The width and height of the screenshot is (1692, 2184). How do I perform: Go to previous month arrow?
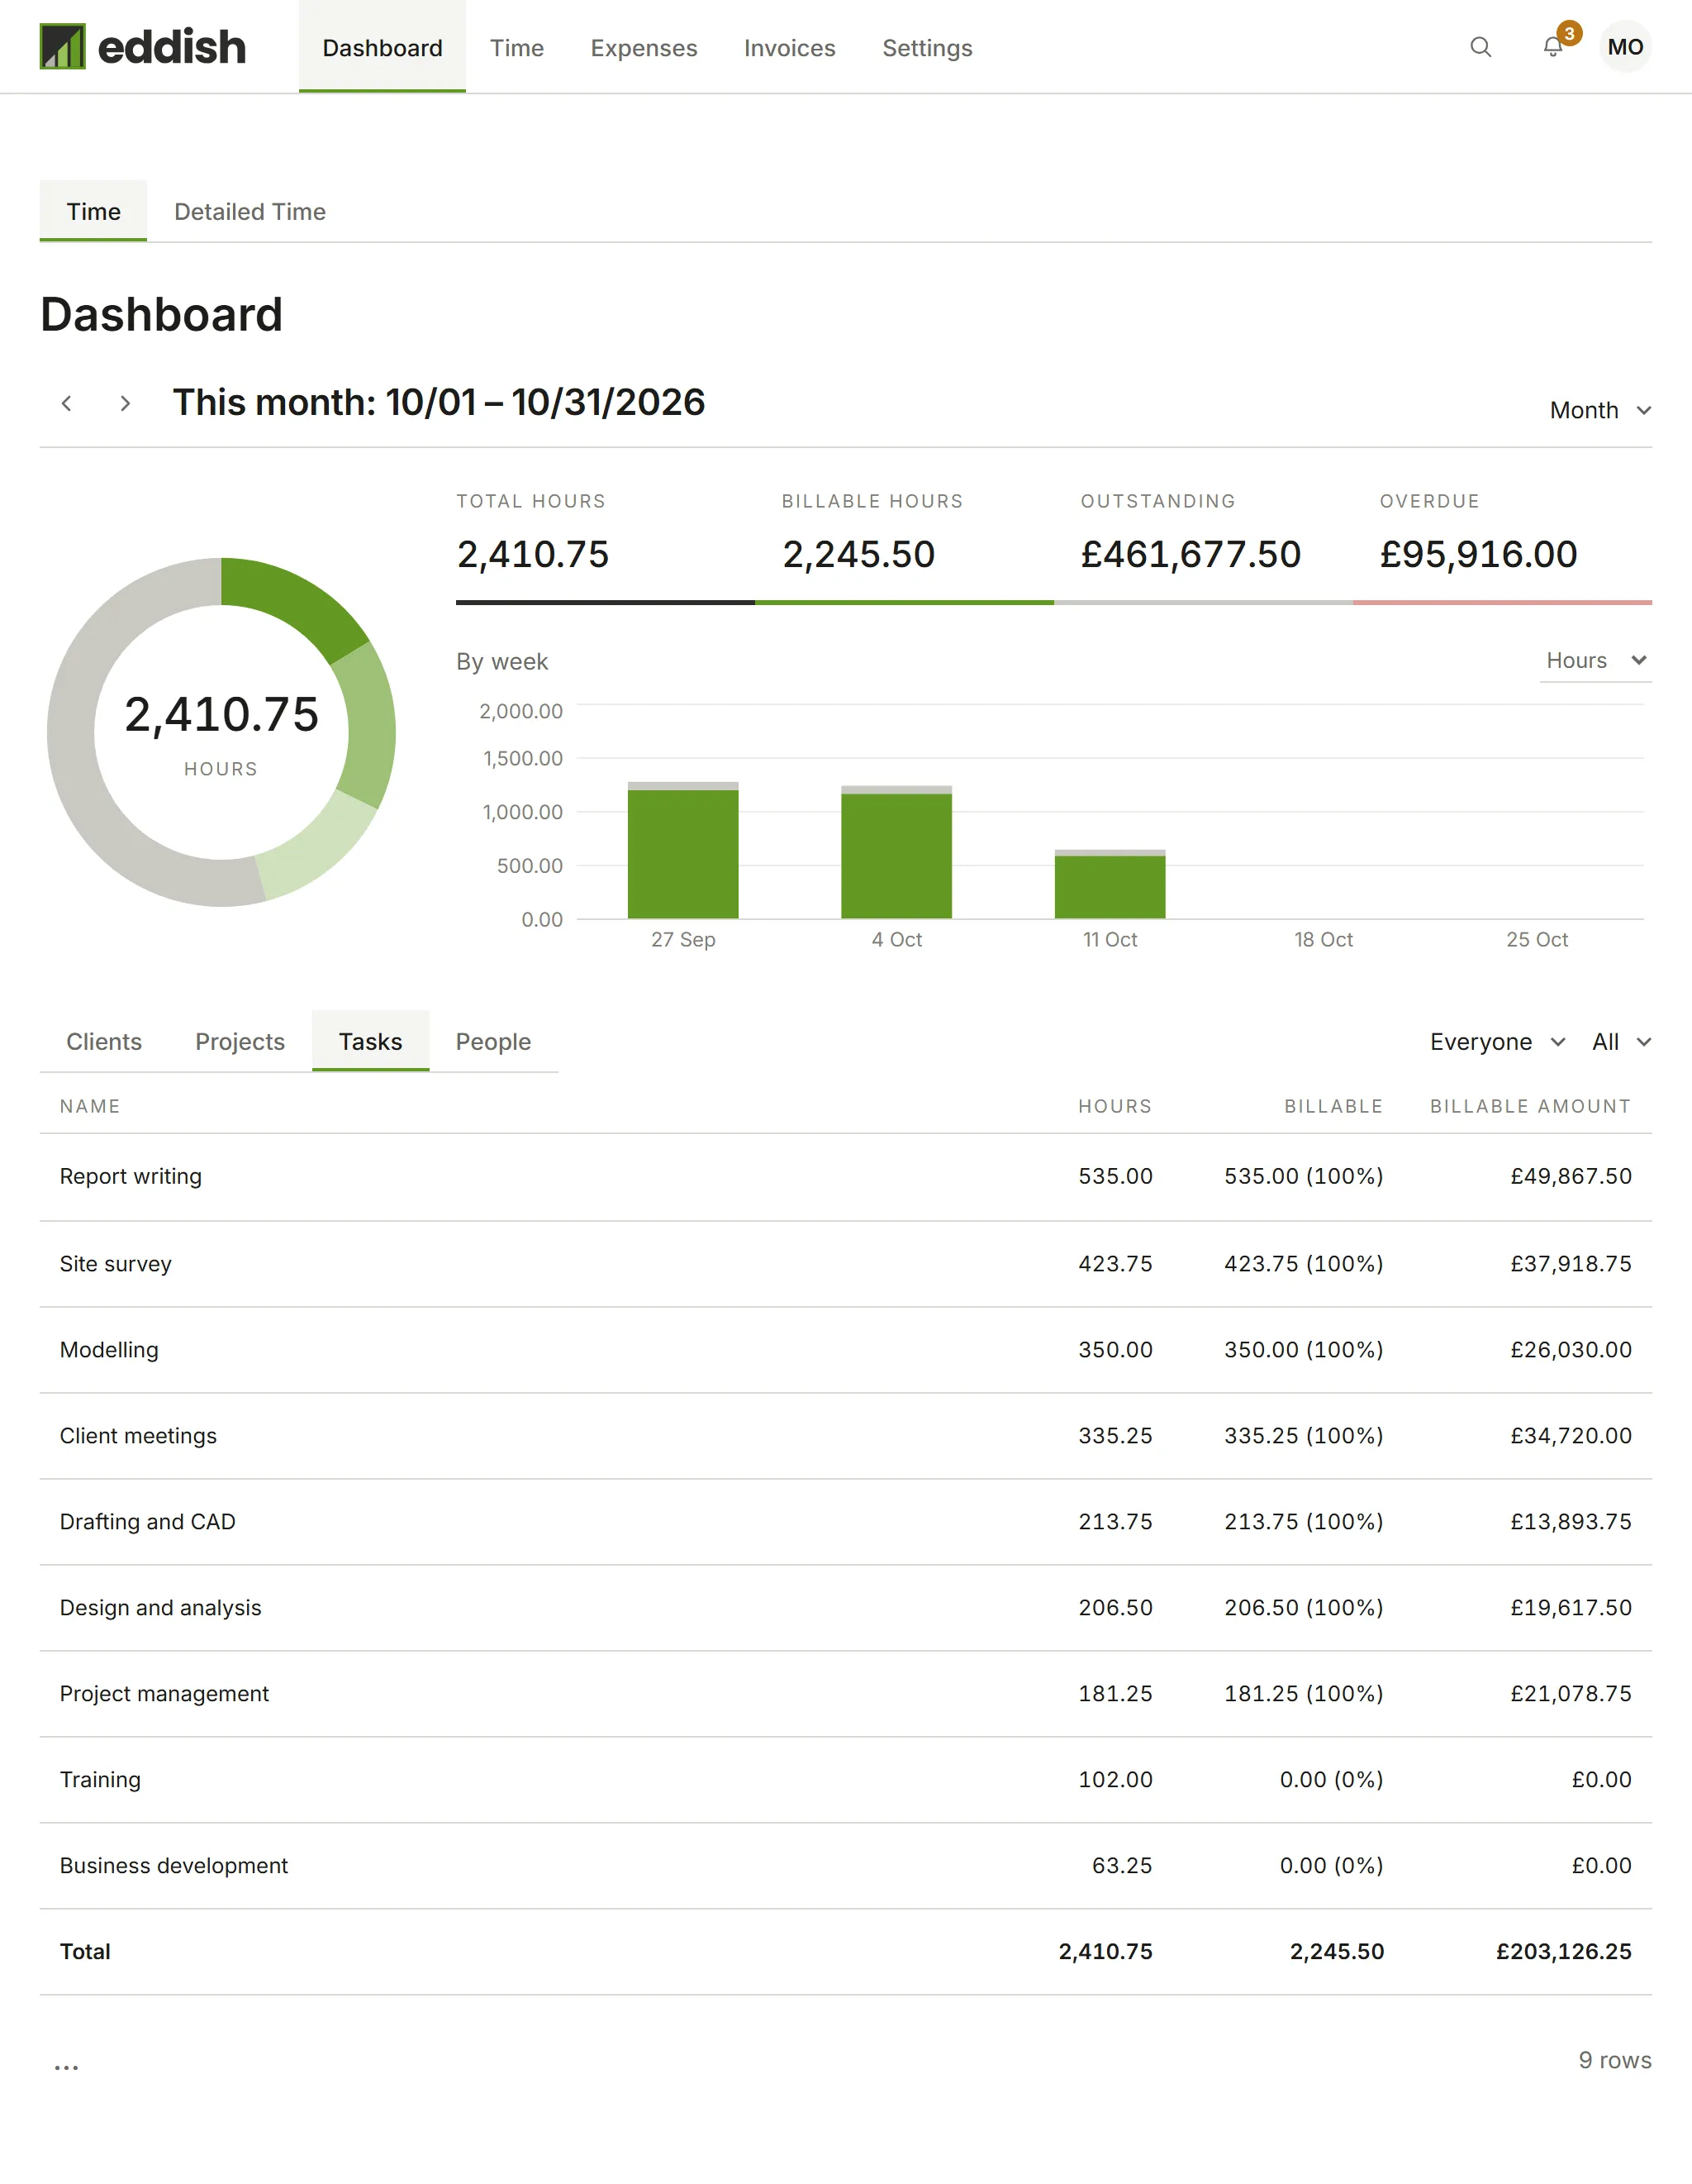[x=67, y=403]
